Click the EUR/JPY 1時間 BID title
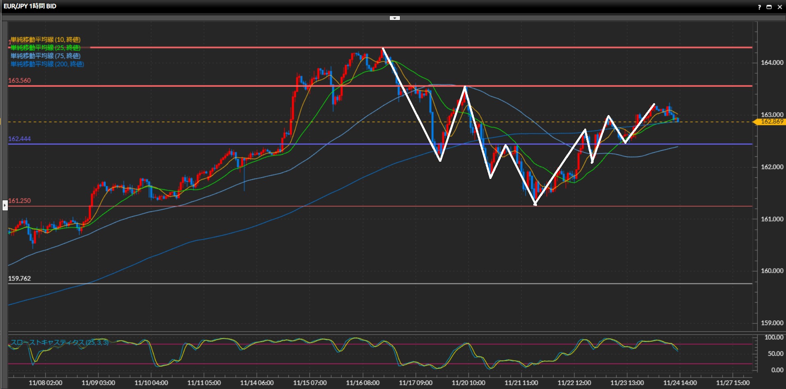This screenshot has height=389, width=786. point(30,6)
